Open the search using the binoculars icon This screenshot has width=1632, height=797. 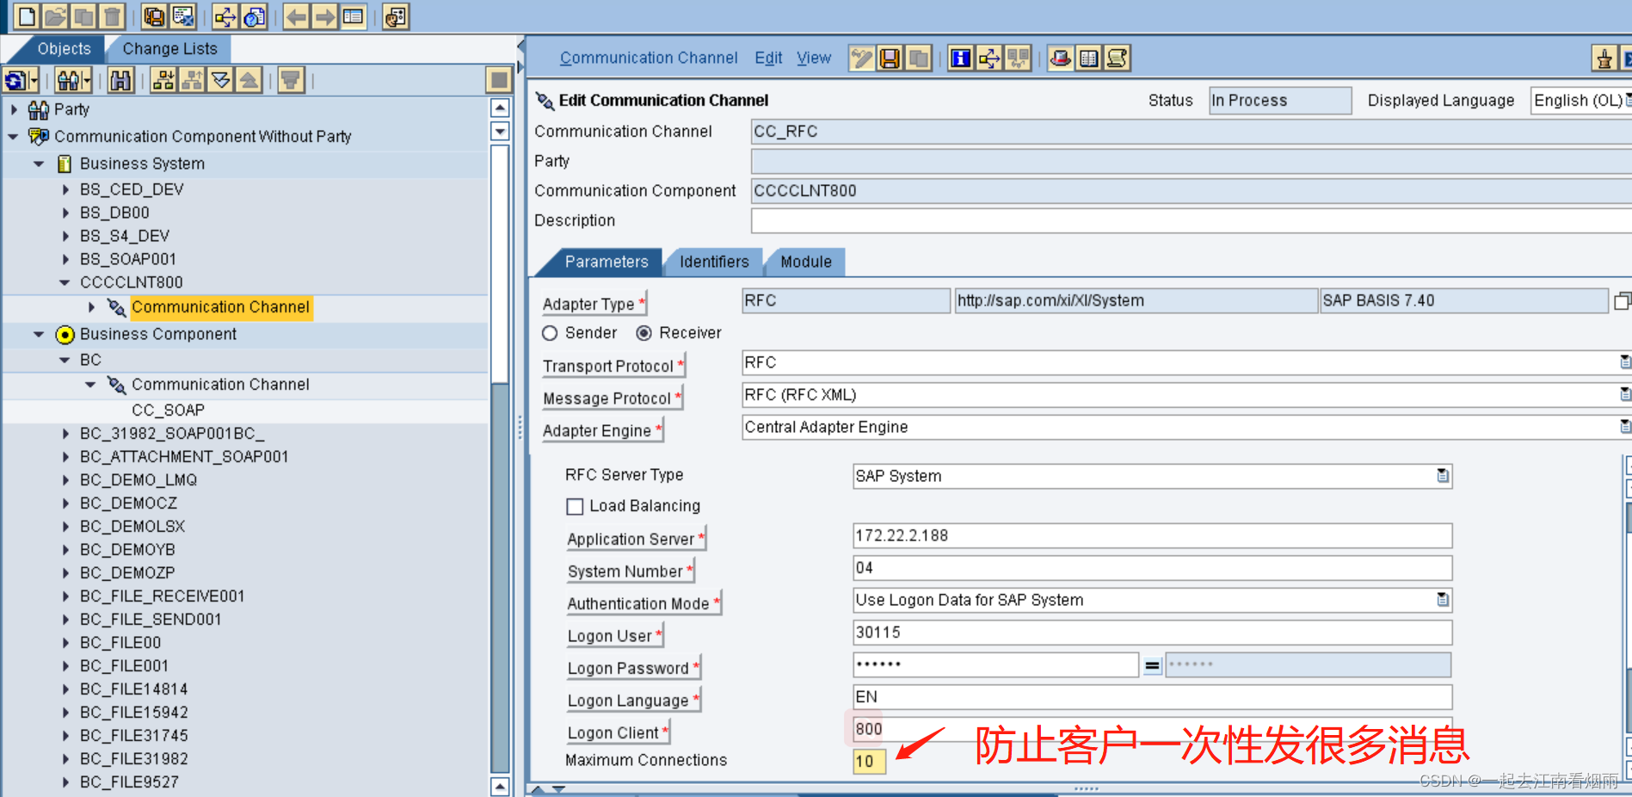click(120, 79)
